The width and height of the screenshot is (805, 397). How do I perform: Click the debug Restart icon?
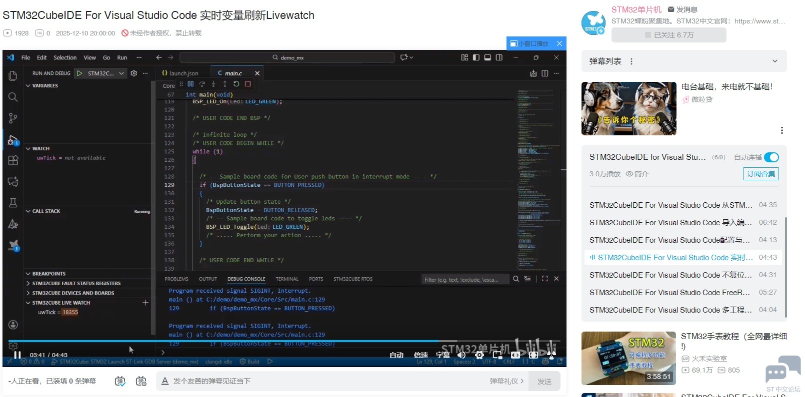[x=236, y=84]
